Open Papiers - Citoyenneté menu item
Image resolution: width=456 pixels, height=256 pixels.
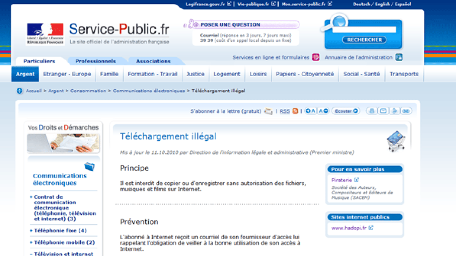(305, 74)
